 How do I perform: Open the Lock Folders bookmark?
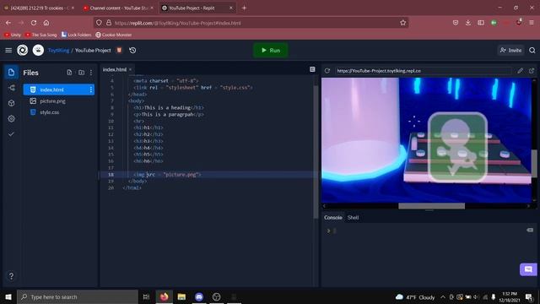click(x=77, y=35)
